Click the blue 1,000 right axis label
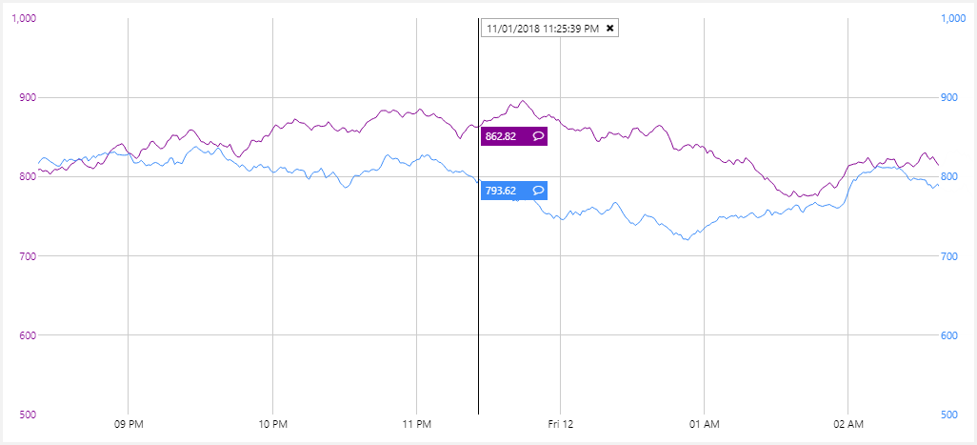The width and height of the screenshot is (977, 445). [x=953, y=18]
